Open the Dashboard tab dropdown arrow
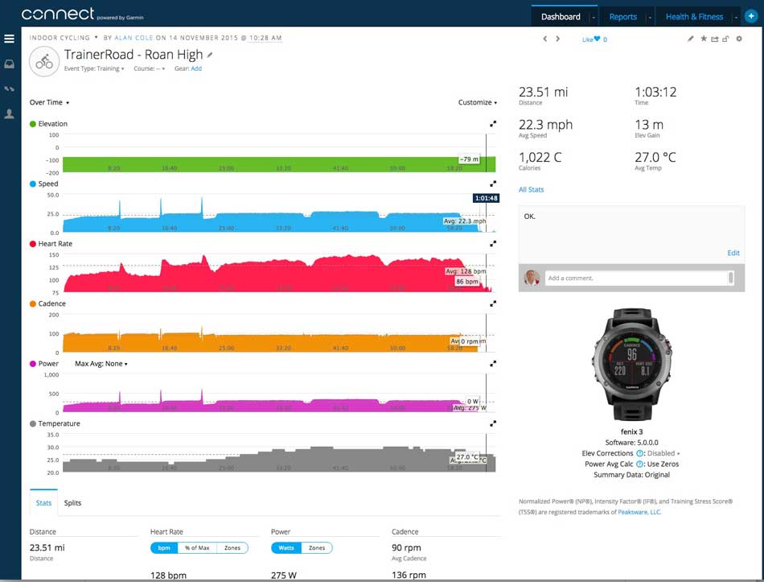This screenshot has height=582, width=764. click(x=594, y=17)
